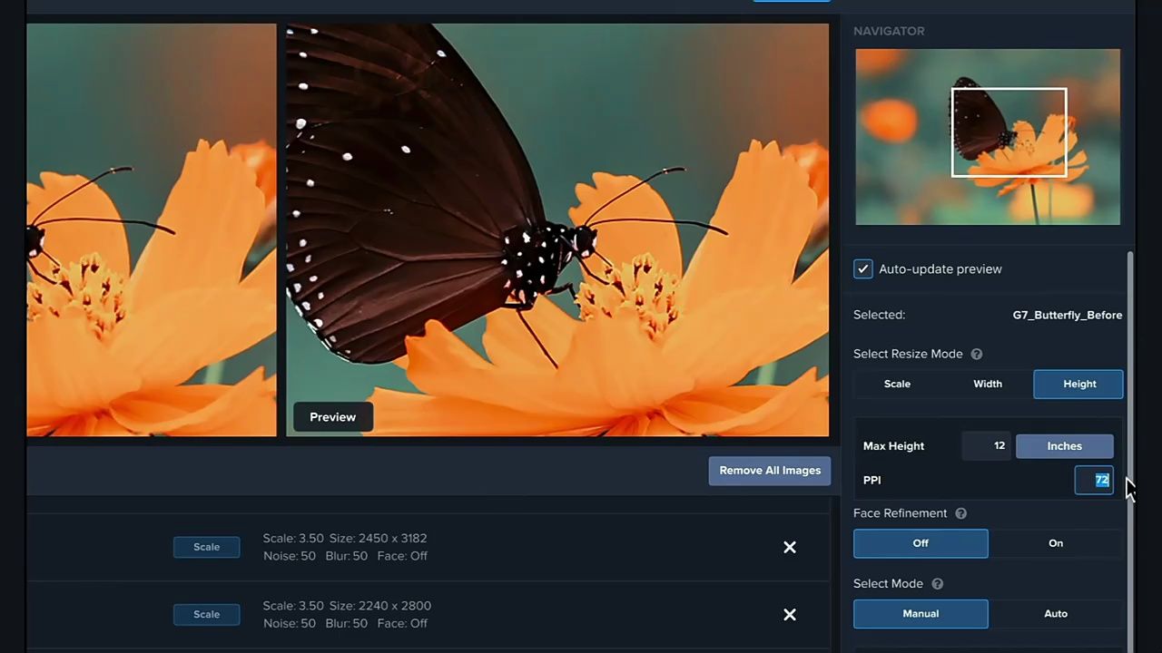
Task: Select Scale resize mode tab
Action: (897, 384)
